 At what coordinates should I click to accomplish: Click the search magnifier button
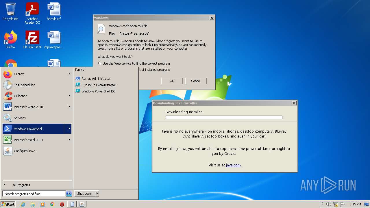(69, 194)
